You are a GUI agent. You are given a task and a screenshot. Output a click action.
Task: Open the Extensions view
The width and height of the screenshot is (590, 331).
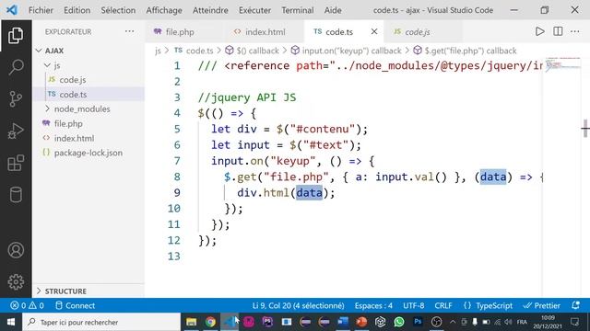click(16, 163)
